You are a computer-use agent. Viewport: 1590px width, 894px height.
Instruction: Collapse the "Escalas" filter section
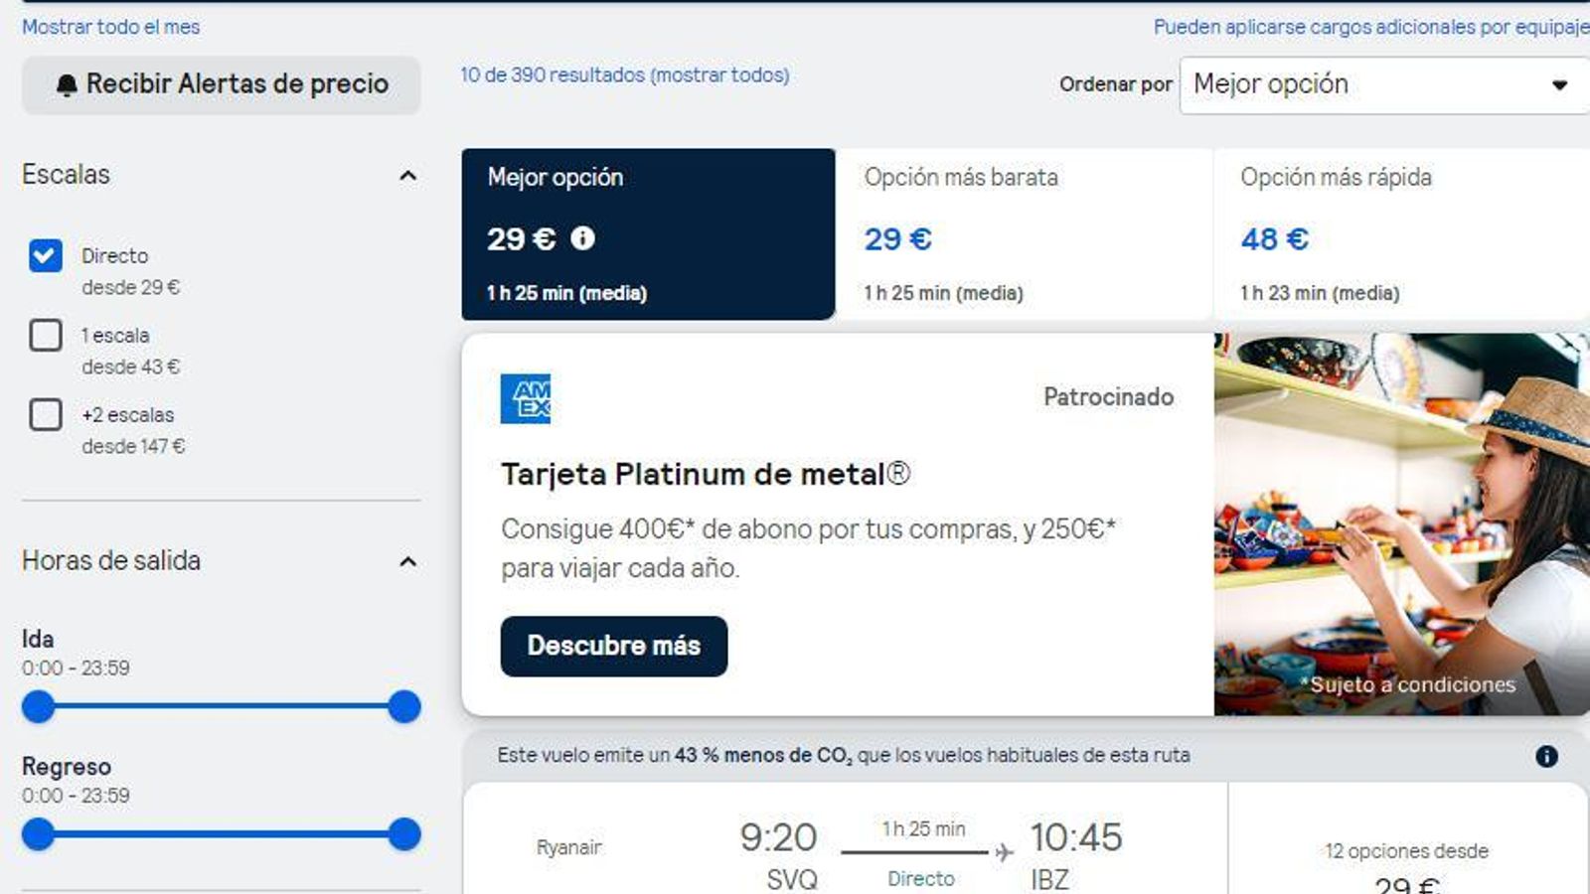coord(407,175)
